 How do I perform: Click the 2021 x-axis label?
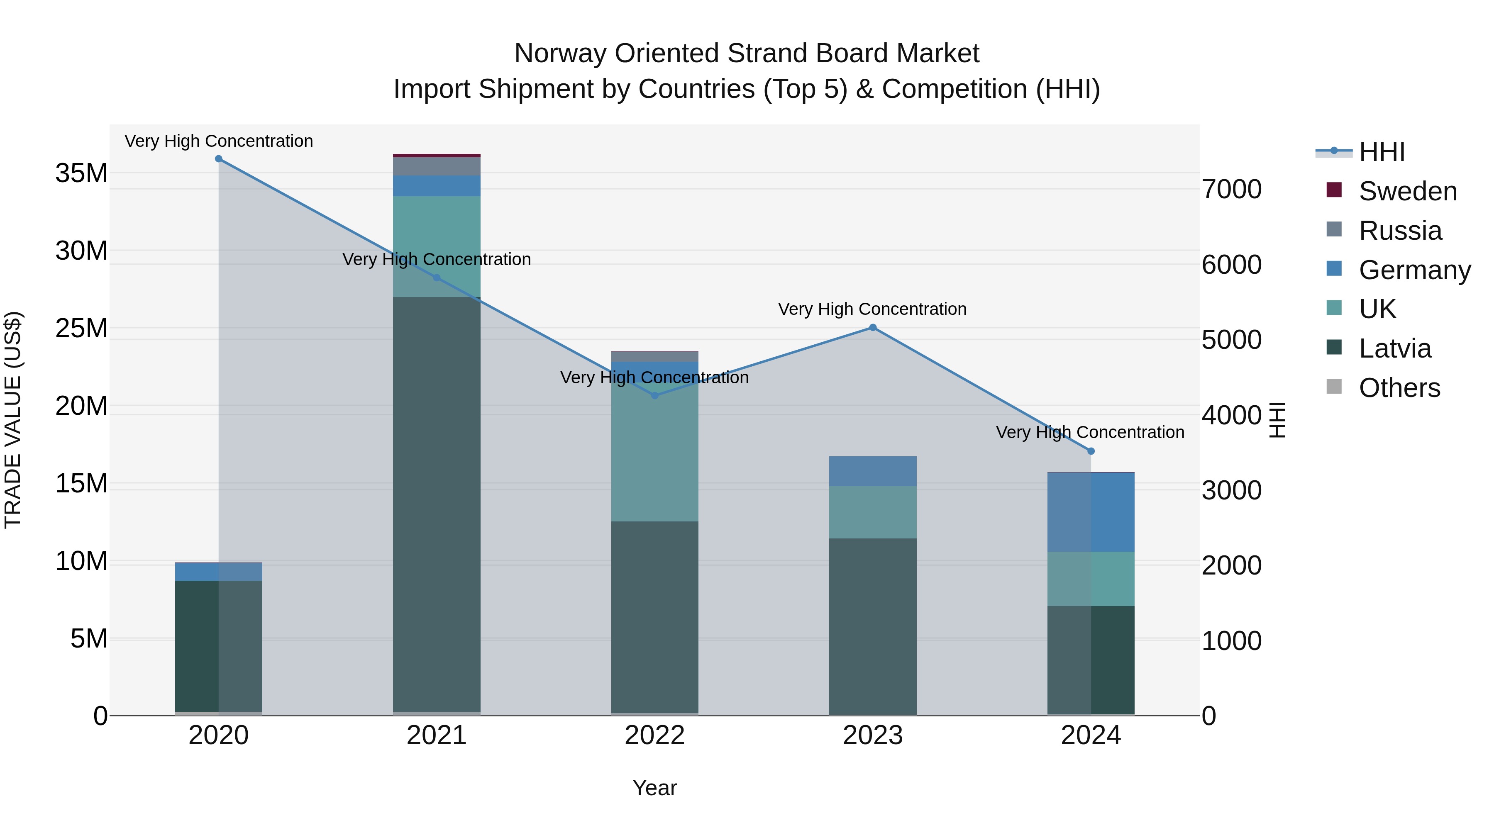pyautogui.click(x=437, y=735)
